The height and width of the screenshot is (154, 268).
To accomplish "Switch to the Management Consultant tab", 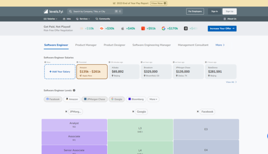I will tap(193, 45).
